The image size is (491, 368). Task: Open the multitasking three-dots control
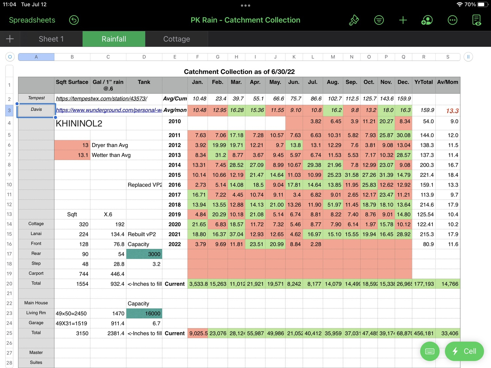click(245, 5)
